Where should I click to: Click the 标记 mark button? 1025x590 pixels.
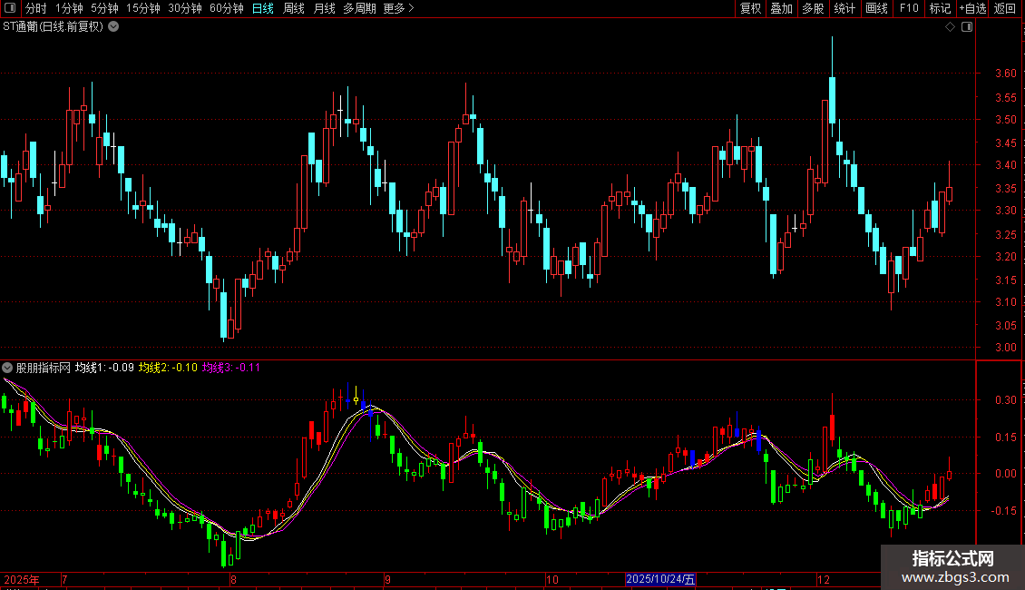coord(940,8)
